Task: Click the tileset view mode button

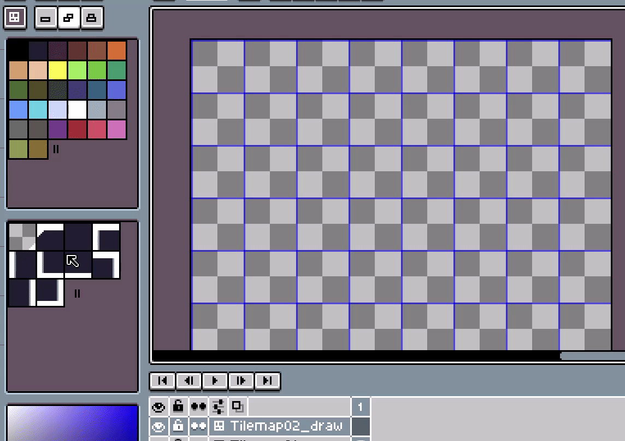Action: (x=15, y=18)
